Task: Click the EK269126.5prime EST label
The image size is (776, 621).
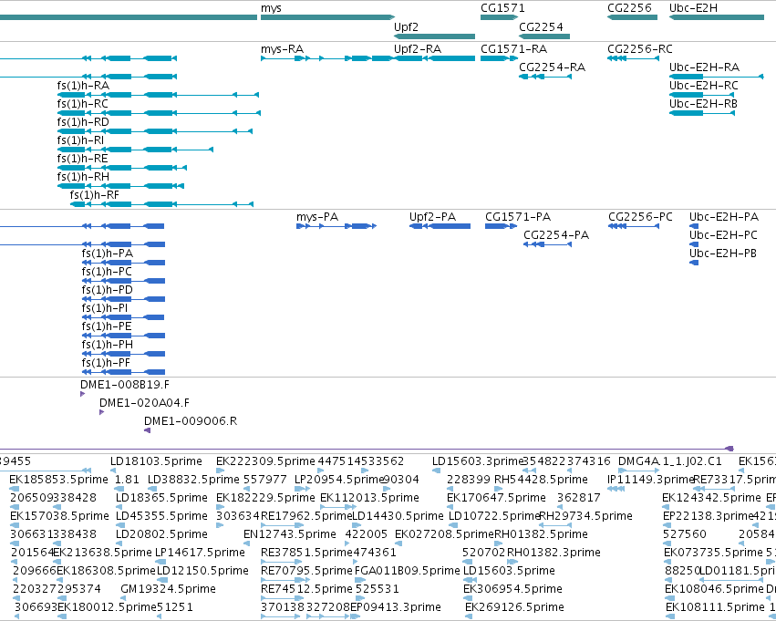Action: pyautogui.click(x=514, y=607)
